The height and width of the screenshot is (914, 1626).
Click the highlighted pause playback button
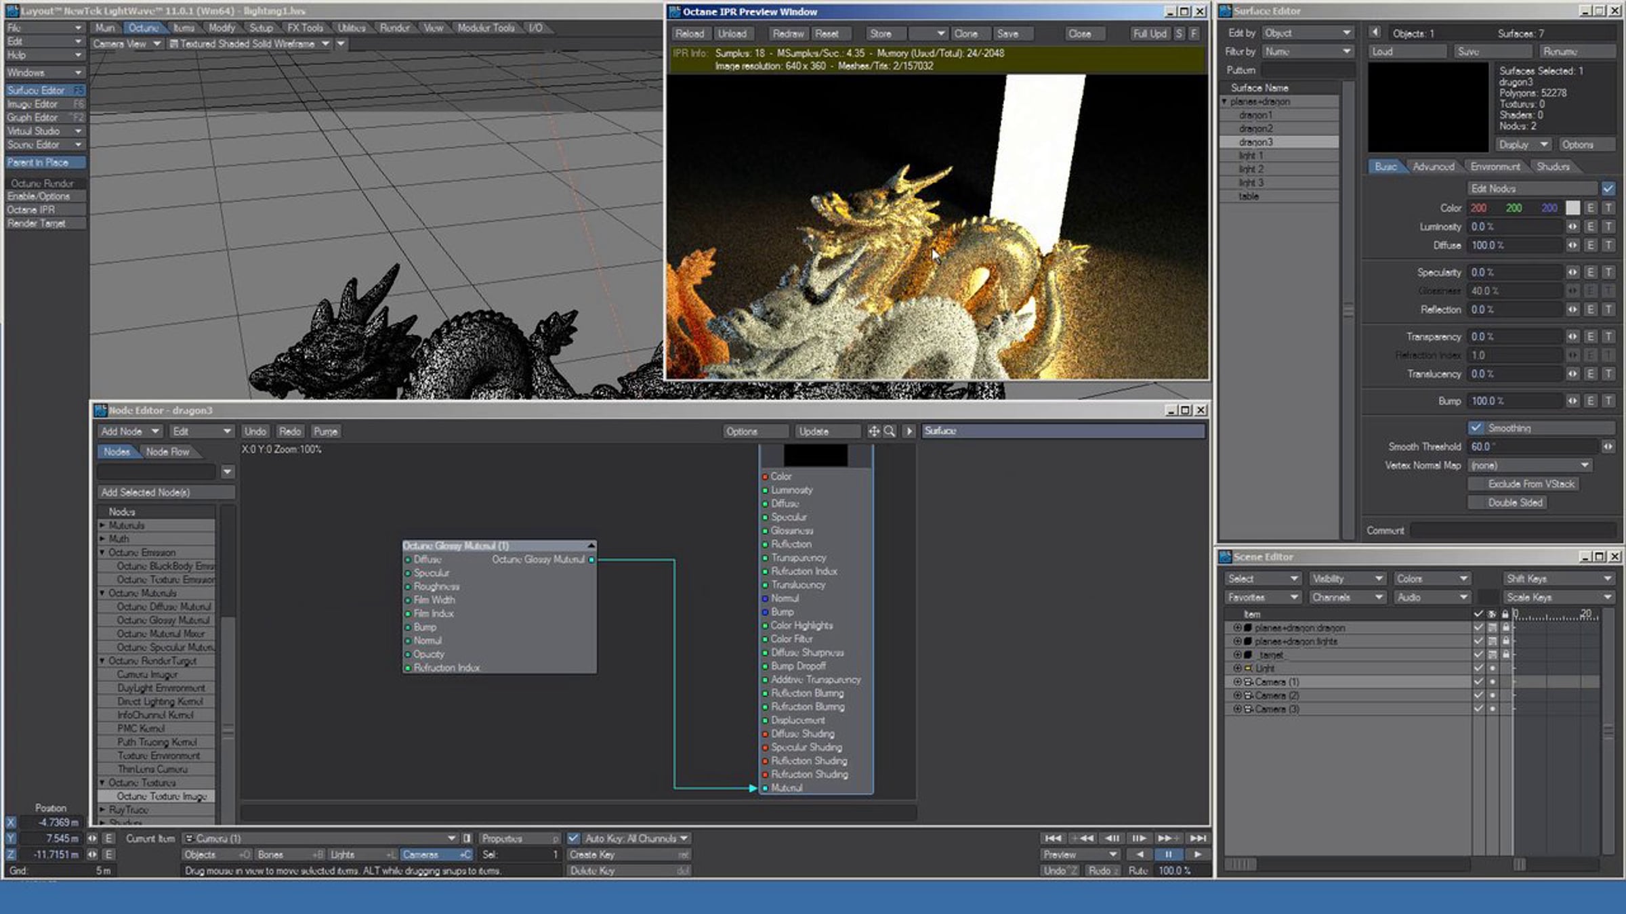coord(1168,854)
